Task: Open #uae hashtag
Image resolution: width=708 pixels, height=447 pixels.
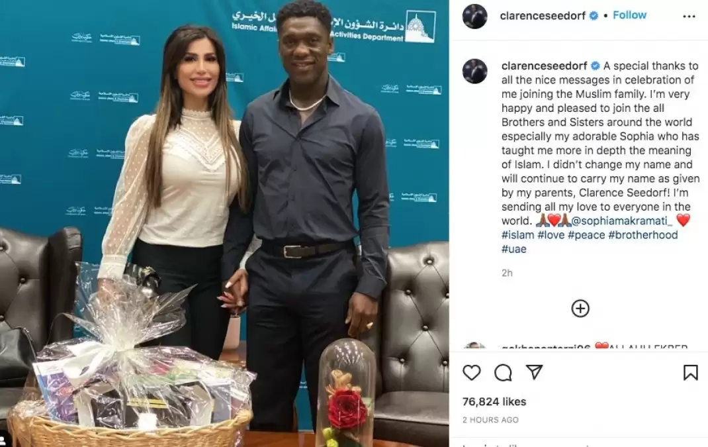Action: (514, 249)
